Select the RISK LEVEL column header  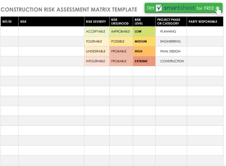point(144,22)
